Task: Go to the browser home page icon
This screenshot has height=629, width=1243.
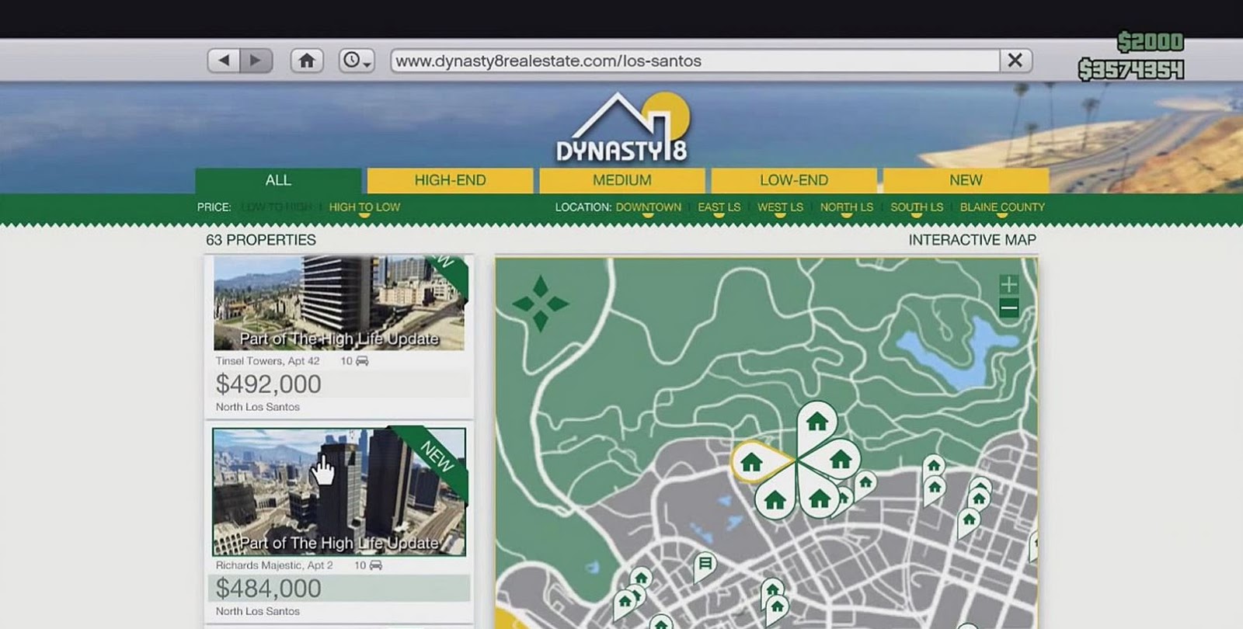Action: [x=307, y=61]
